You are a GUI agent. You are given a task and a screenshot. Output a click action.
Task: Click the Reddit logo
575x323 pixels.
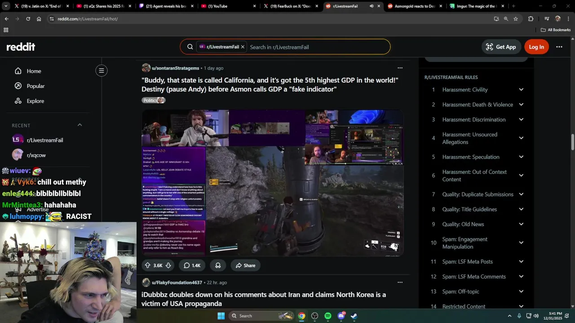click(21, 47)
